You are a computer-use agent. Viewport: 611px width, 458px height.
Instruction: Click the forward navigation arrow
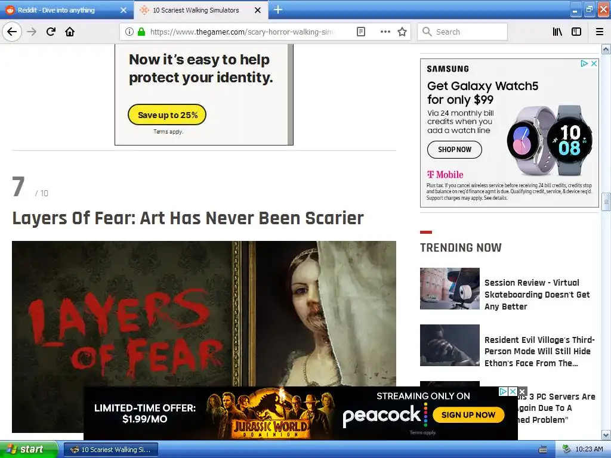(32, 32)
